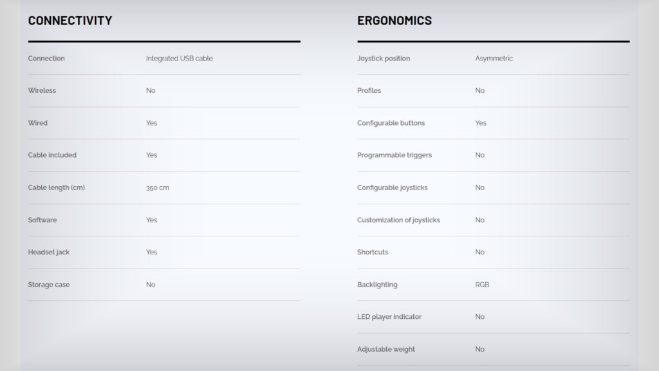Click the 'Adjustable weight' label
Screen dimensions: 659x371
(x=385, y=349)
